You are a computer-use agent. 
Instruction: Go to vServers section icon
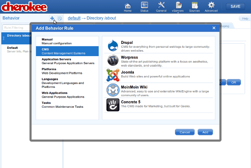[178, 6]
